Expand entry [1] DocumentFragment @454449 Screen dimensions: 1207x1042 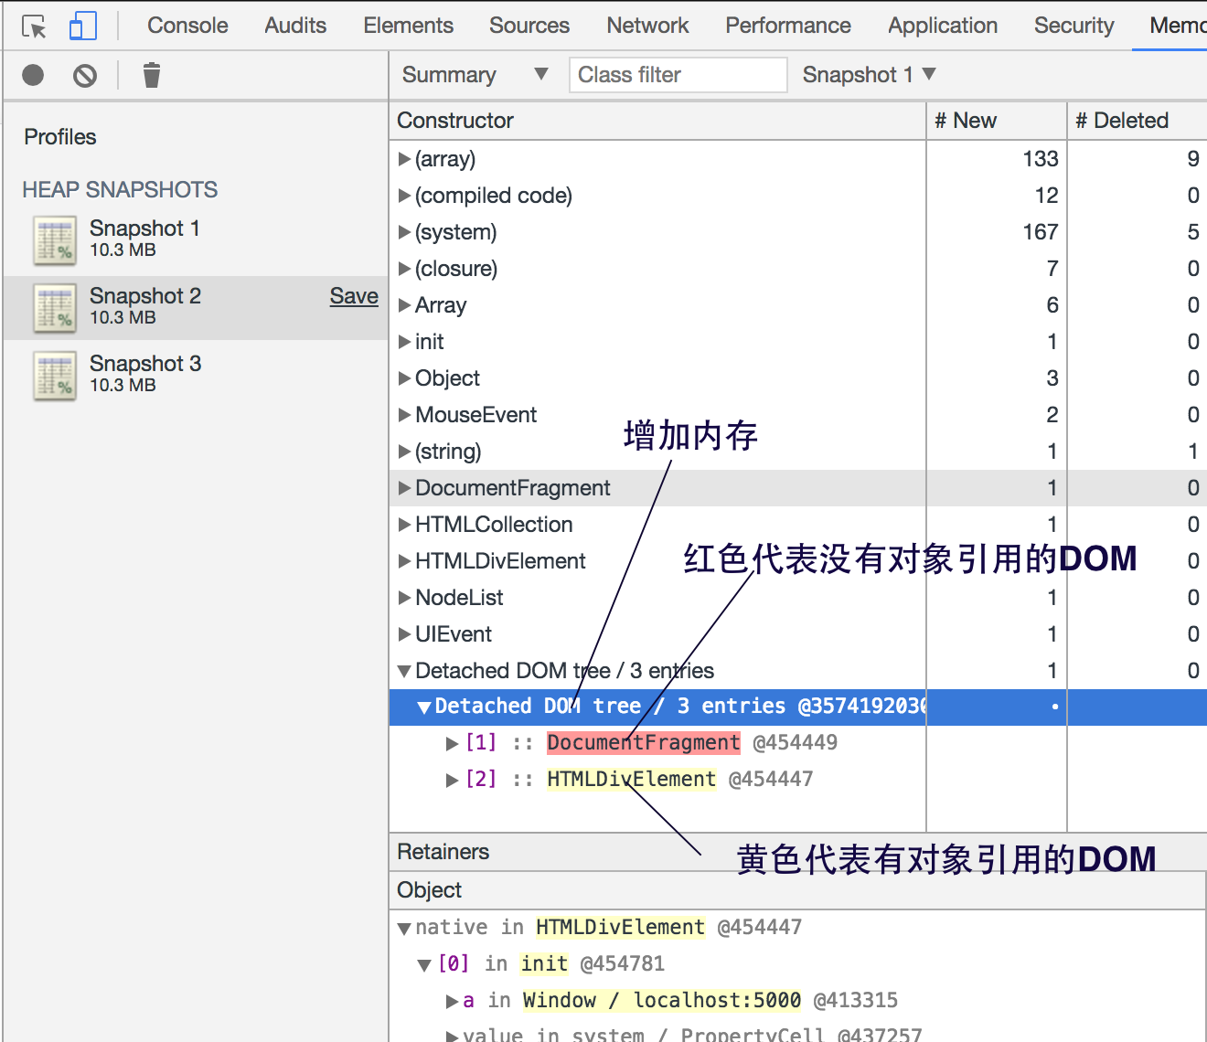pos(452,743)
